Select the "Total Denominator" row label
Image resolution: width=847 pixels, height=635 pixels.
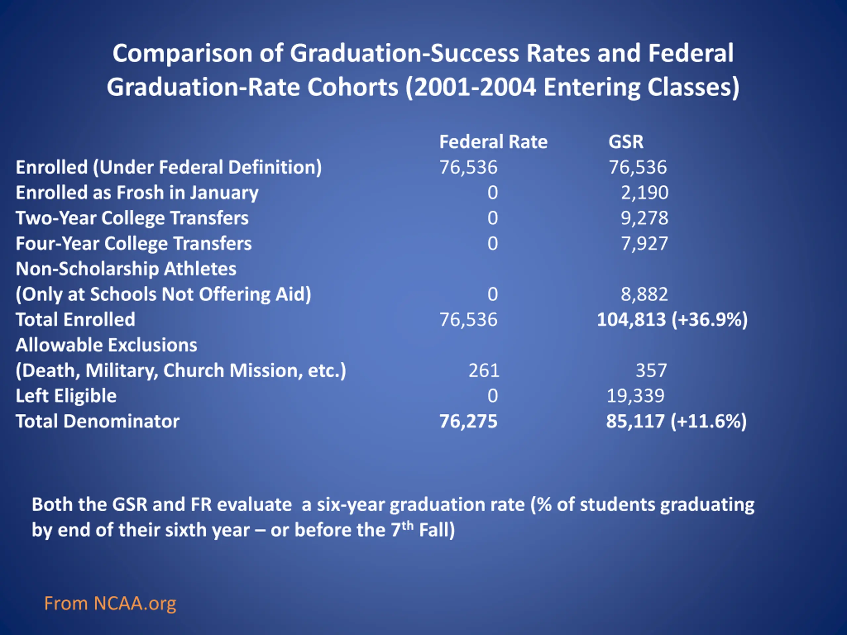click(x=97, y=421)
